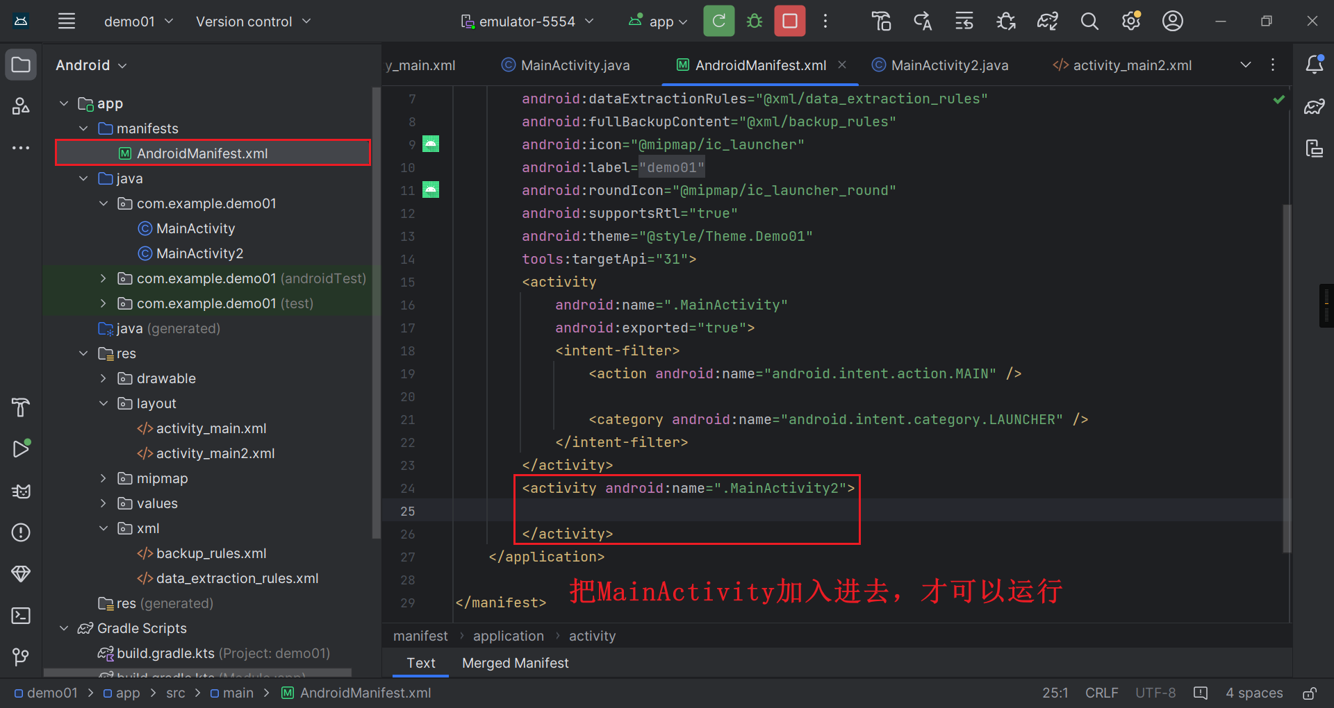
Task: Open More Actions next to Stop button
Action: click(x=825, y=21)
